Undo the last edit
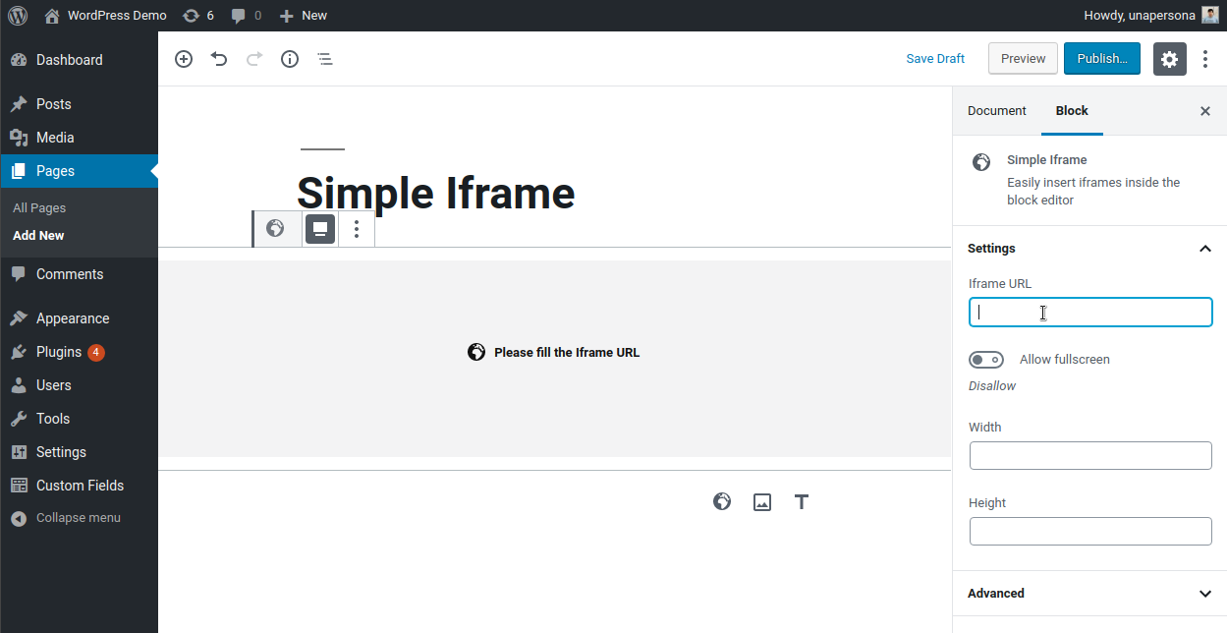This screenshot has height=633, width=1227. 219,59
